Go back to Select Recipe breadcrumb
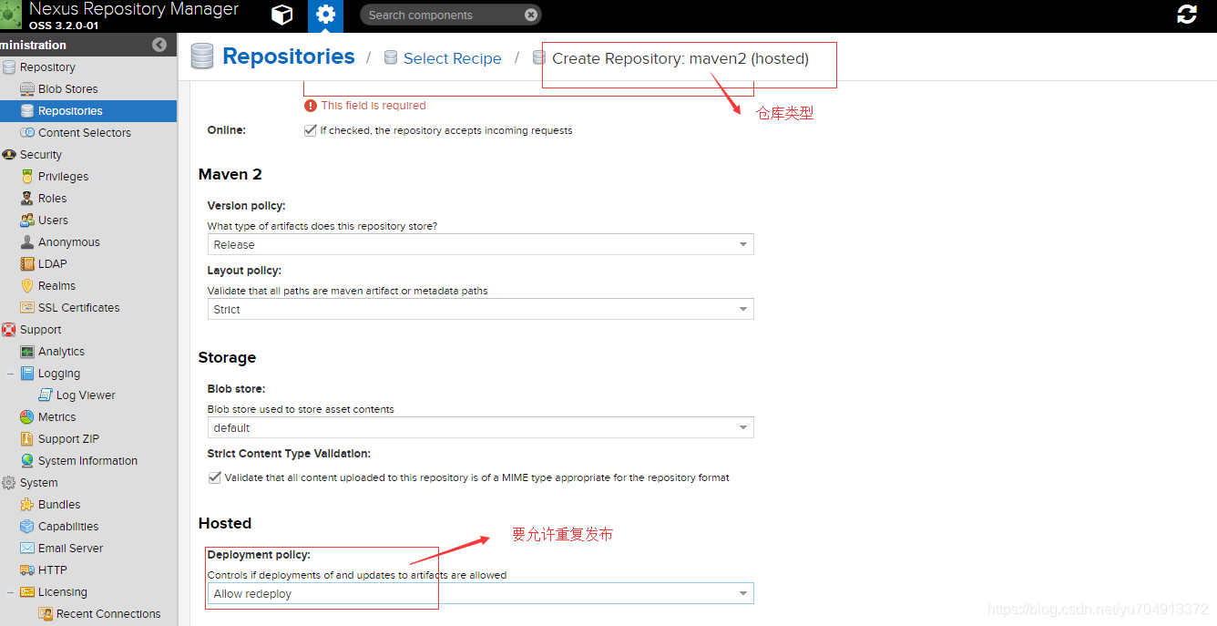 [453, 58]
